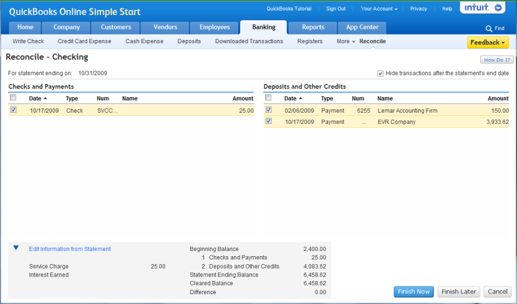Open the How Do I? help button

click(497, 60)
